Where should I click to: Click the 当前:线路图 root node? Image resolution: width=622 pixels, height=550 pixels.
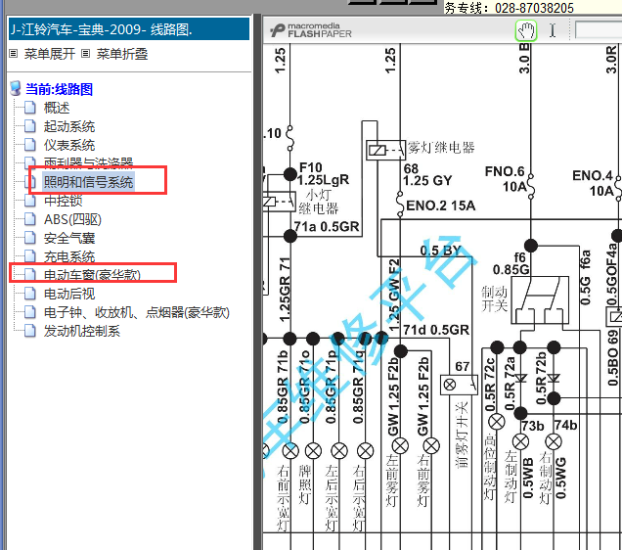[x=59, y=89]
